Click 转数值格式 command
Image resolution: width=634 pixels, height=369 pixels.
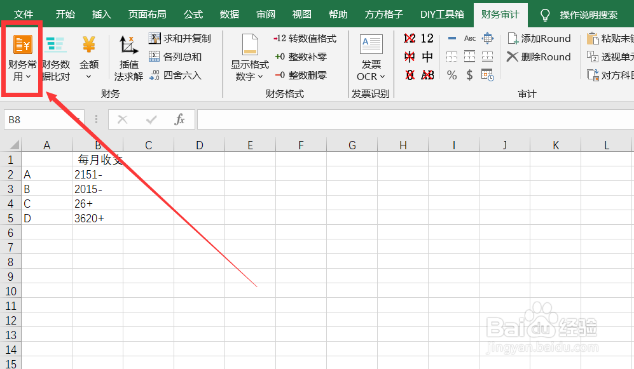coord(305,38)
